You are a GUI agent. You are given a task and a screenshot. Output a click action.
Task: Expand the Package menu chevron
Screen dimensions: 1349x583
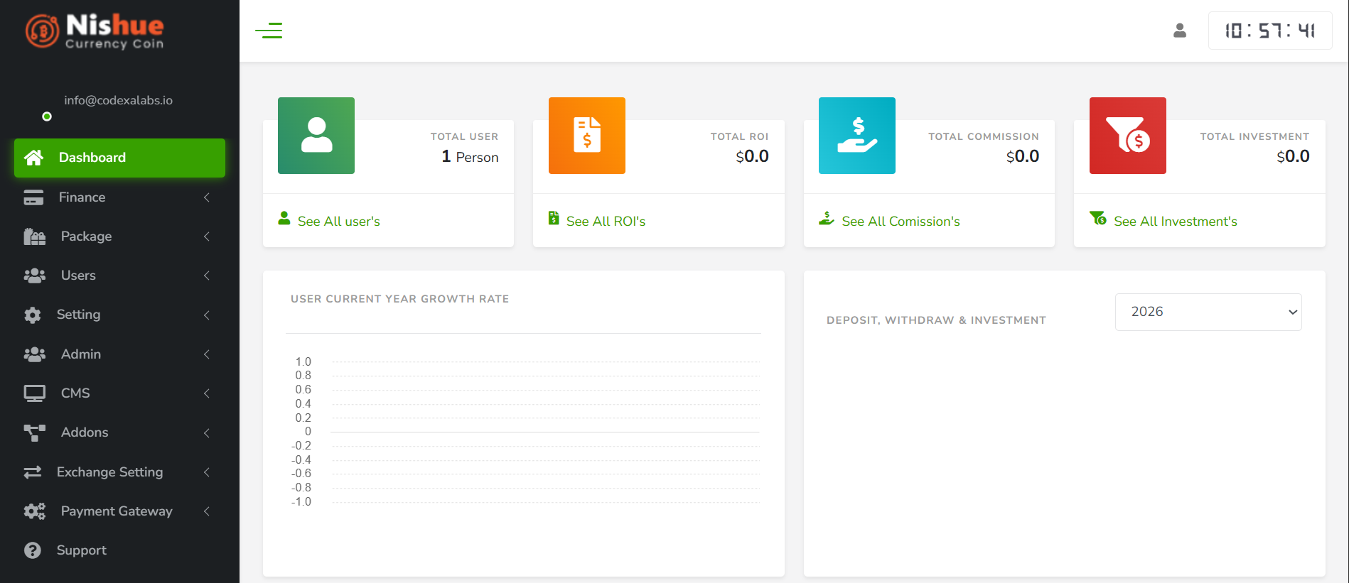coord(207,236)
